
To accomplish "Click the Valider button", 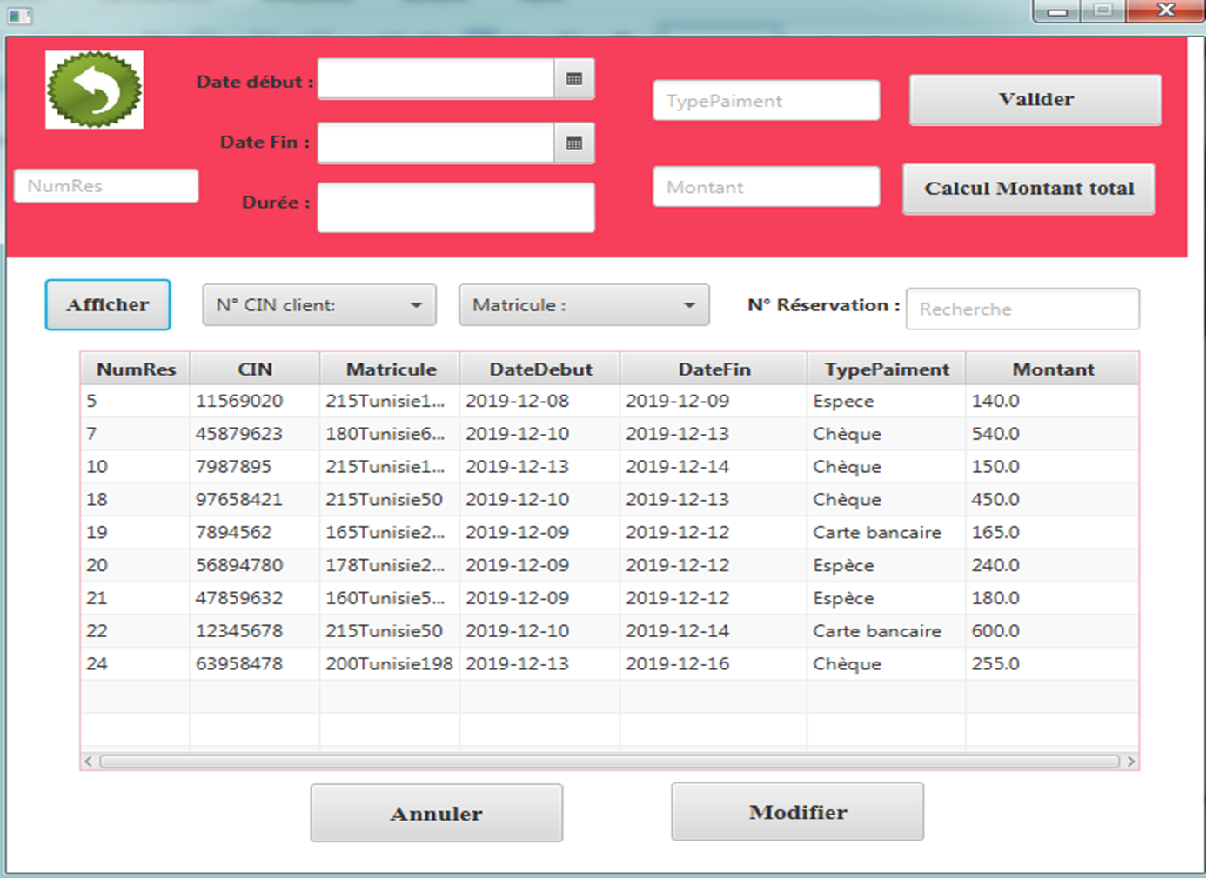I will tap(1035, 99).
